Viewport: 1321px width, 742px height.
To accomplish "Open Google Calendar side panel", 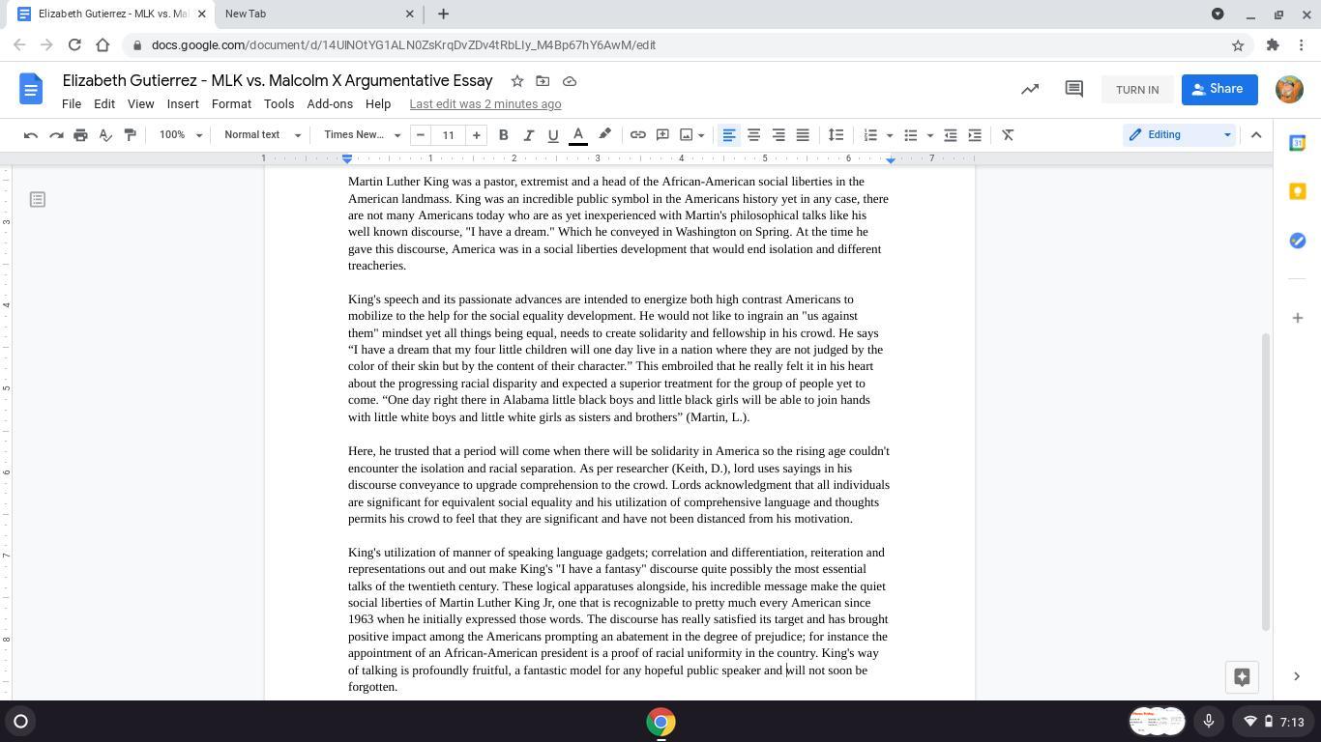I will 1298,143.
